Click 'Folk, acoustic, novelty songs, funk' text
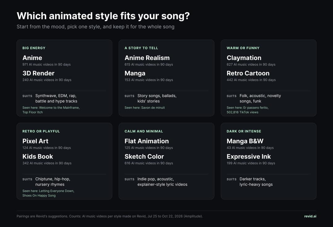The image size is (333, 227). [260, 98]
